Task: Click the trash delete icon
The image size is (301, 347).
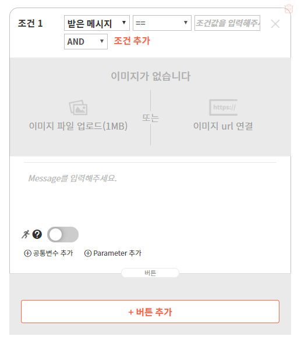Action: click(289, 9)
